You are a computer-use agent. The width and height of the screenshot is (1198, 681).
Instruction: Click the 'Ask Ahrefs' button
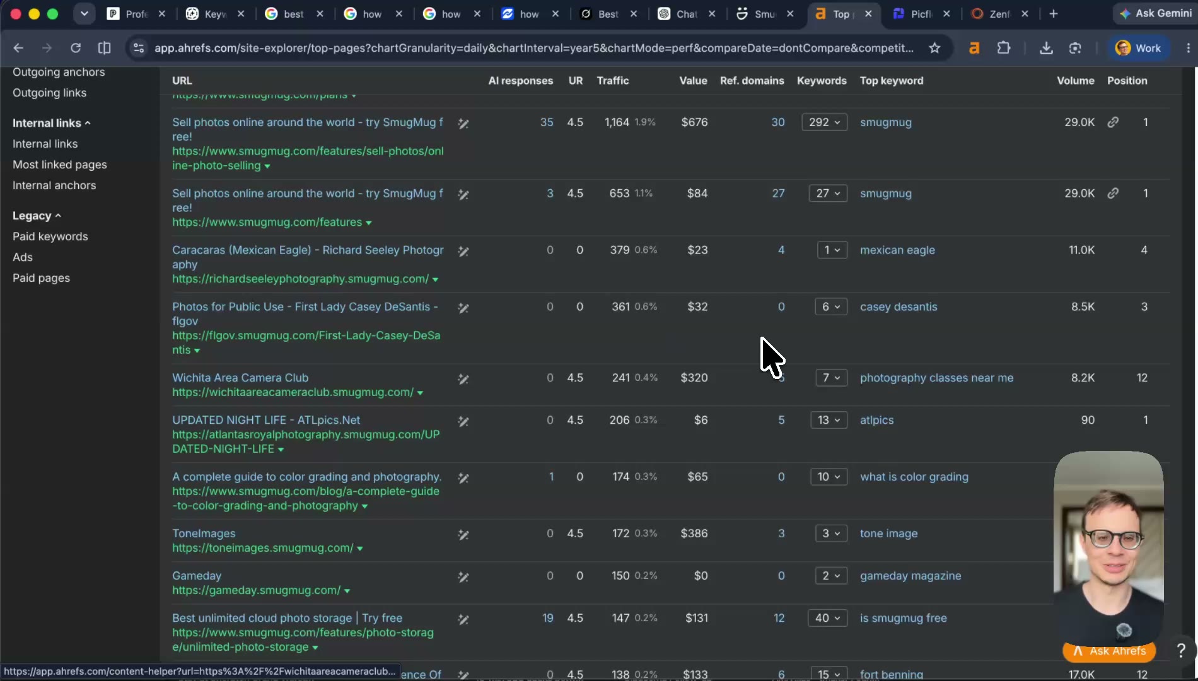1109,651
